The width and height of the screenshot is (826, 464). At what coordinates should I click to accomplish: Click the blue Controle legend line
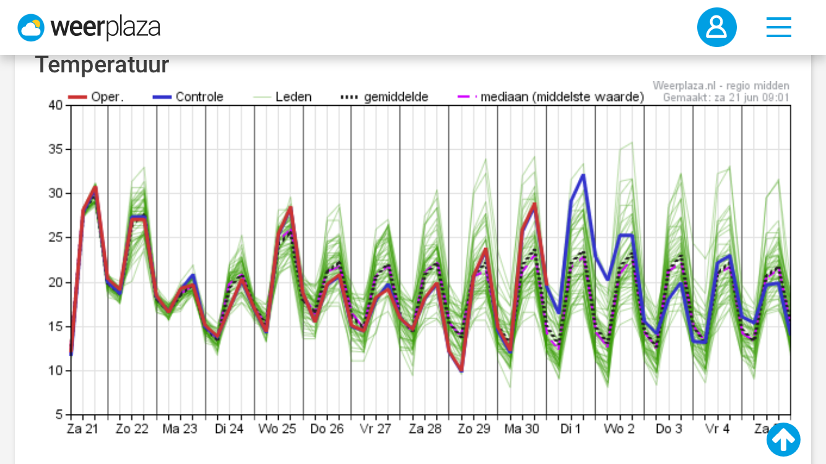pos(162,97)
